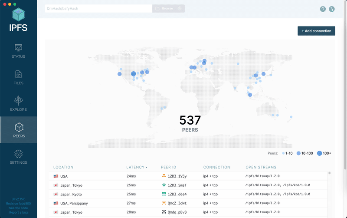
Task: Click the Add connection button
Action: click(x=316, y=31)
